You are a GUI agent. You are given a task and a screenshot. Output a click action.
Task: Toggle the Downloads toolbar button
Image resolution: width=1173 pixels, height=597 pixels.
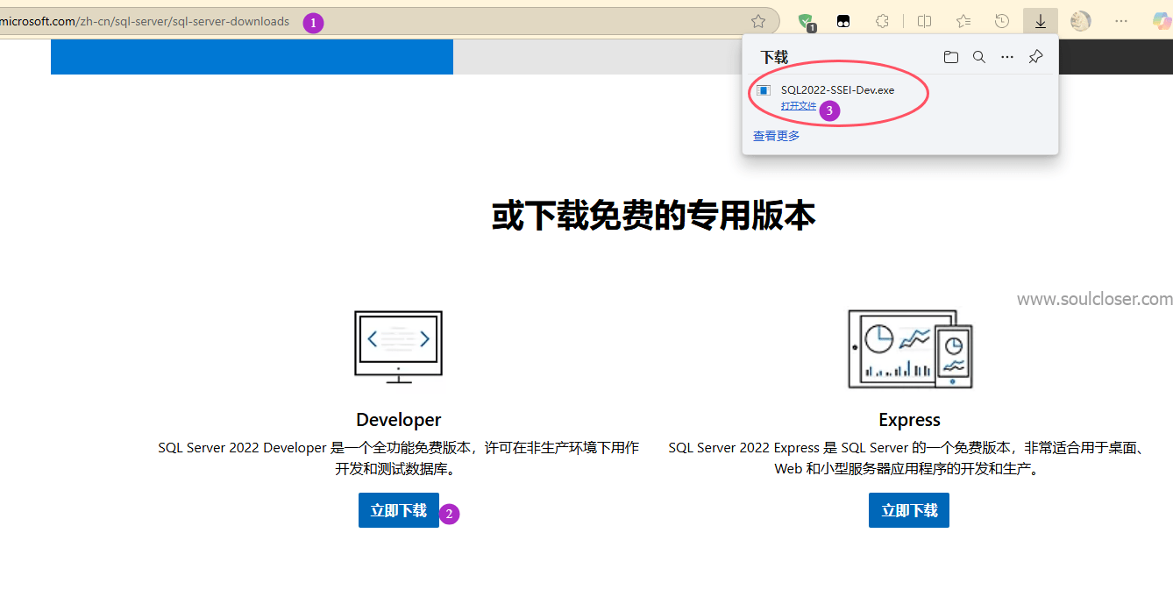(1041, 21)
